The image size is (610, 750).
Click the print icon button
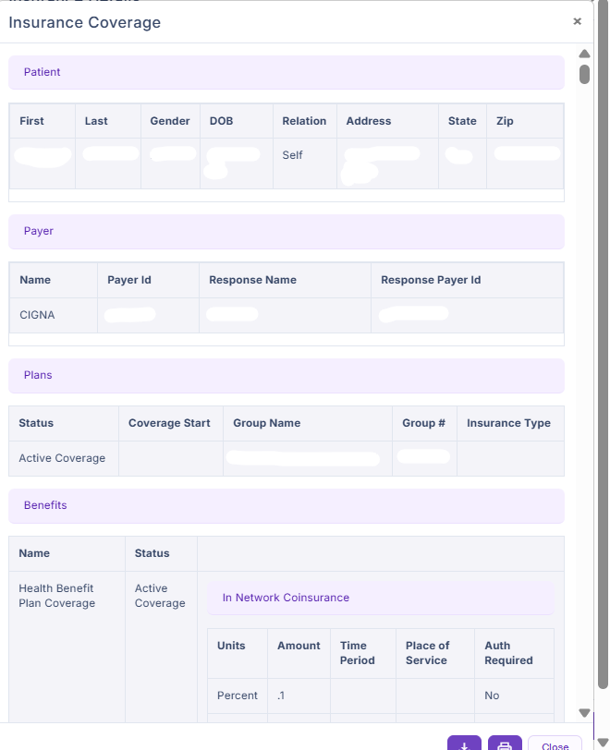(x=505, y=745)
